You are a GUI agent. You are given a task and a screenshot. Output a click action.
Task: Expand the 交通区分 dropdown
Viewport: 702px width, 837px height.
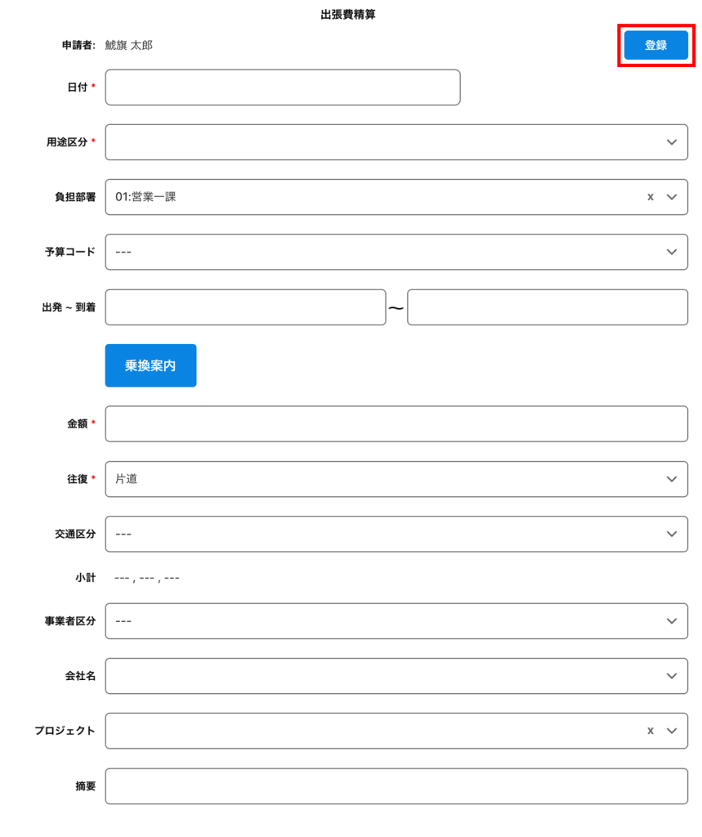tap(396, 534)
